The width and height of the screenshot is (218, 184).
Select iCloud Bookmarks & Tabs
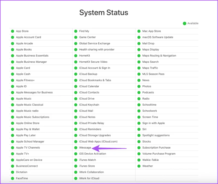(95, 80)
